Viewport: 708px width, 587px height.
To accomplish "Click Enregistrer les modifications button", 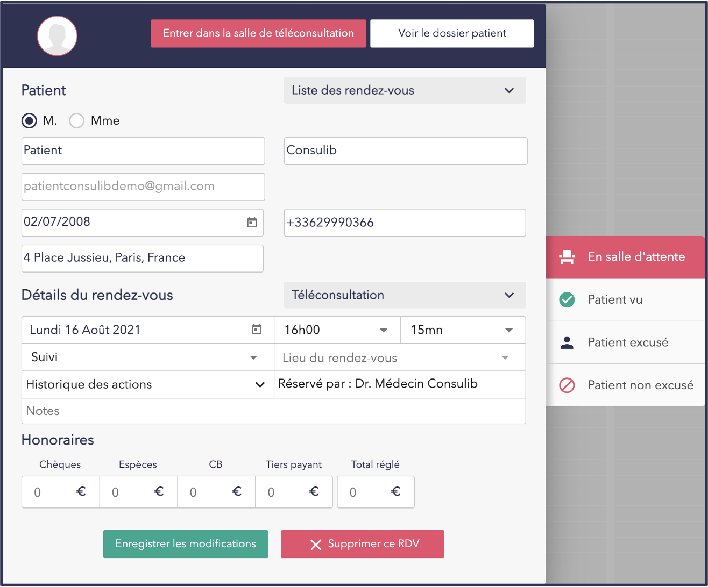I will pyautogui.click(x=186, y=544).
